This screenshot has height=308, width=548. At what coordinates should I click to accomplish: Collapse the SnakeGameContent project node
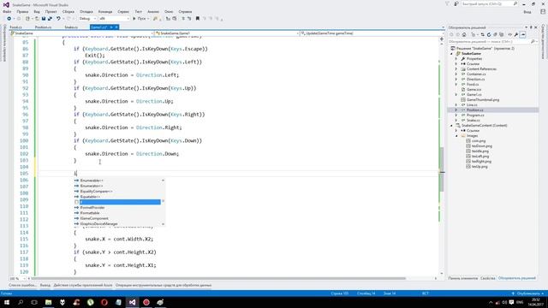(x=451, y=126)
